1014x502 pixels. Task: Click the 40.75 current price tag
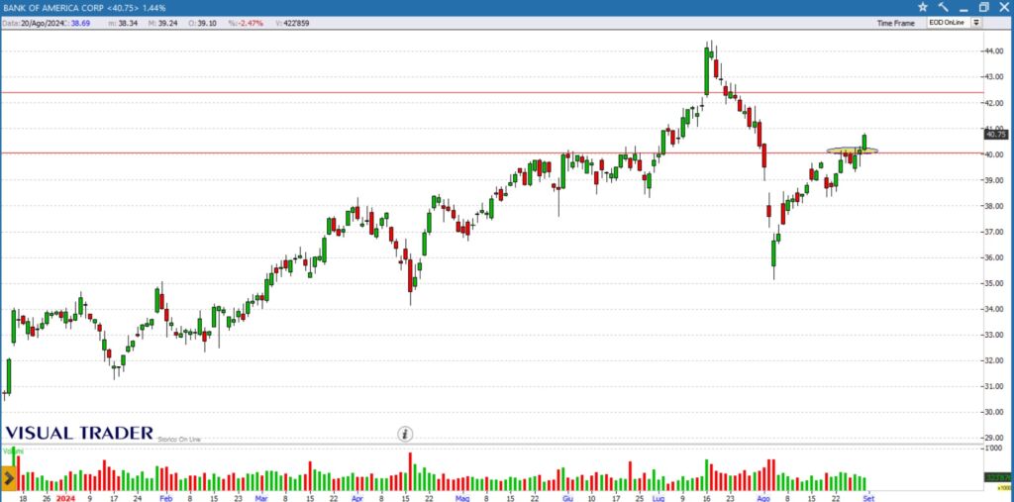(995, 135)
